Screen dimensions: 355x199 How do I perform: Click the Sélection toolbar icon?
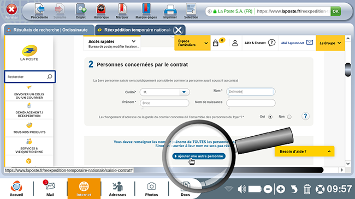191,11
